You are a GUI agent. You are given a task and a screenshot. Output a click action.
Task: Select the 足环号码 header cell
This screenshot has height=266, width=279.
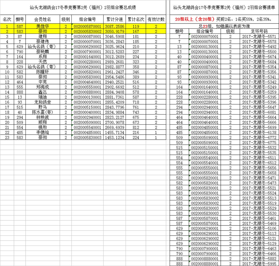pyautogui.click(x=259, y=31)
